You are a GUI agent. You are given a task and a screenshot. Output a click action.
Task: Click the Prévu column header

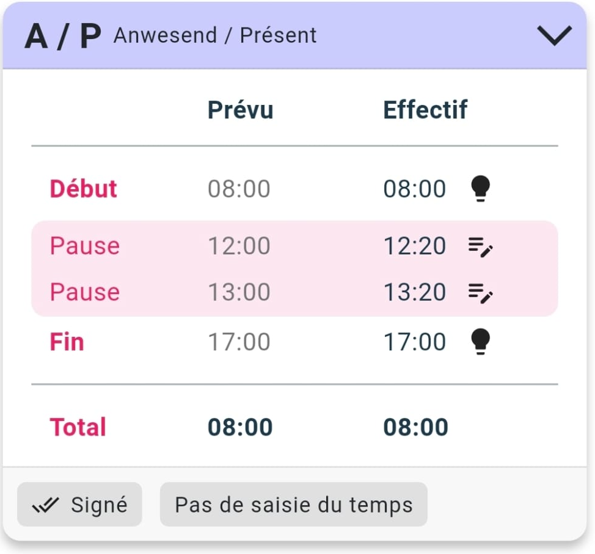click(240, 110)
